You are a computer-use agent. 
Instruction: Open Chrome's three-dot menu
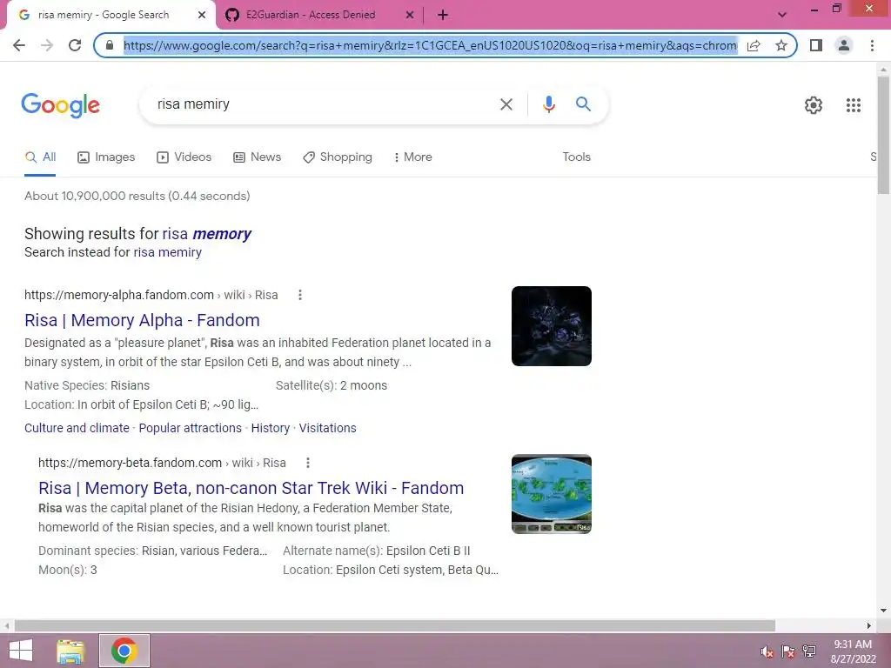[872, 45]
